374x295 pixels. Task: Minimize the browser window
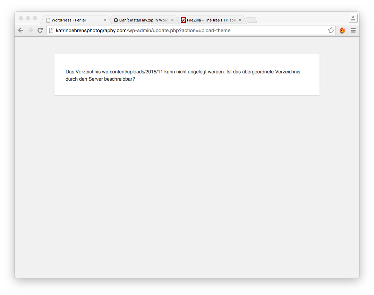pos(28,18)
